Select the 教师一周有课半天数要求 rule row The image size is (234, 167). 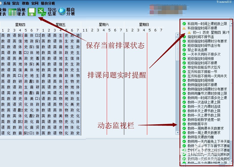tap(206, 128)
